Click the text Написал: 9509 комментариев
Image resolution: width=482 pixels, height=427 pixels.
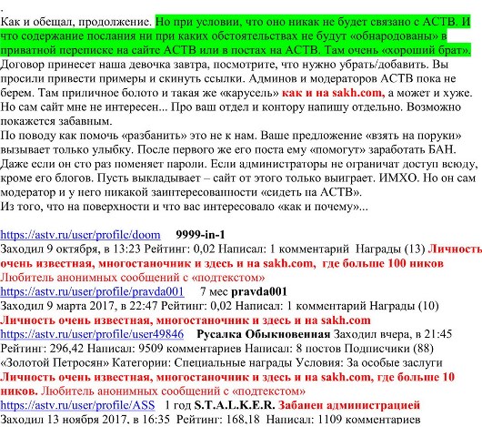pyautogui.click(x=165, y=349)
